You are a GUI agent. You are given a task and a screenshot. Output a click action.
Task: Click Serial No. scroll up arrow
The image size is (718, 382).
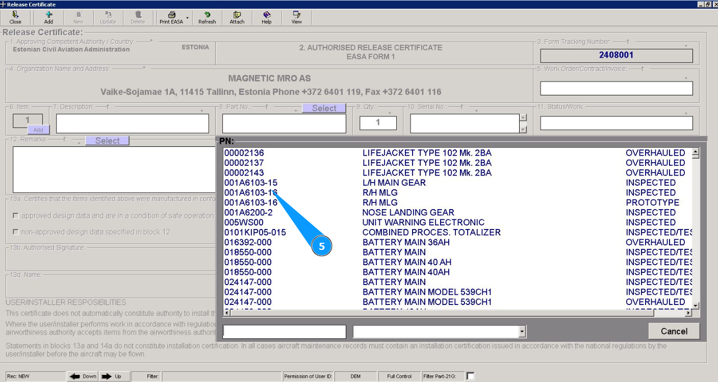523,118
